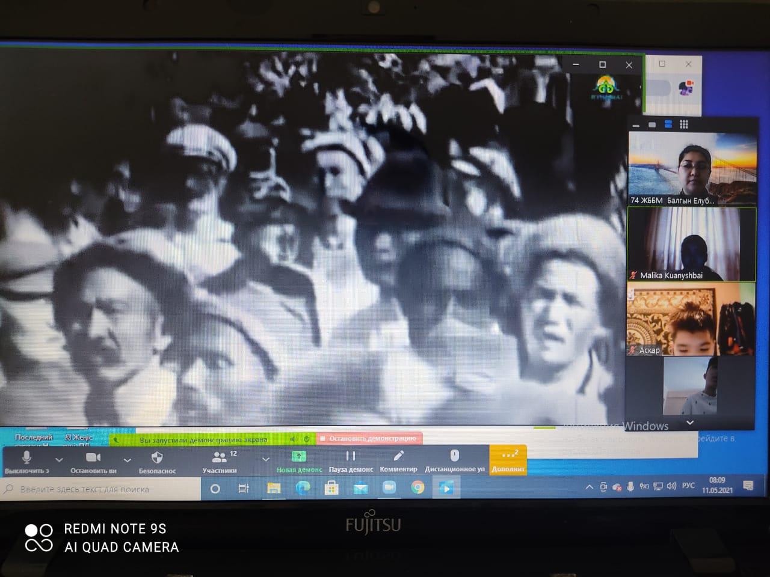Open Google Chrome from the taskbar

point(417,488)
